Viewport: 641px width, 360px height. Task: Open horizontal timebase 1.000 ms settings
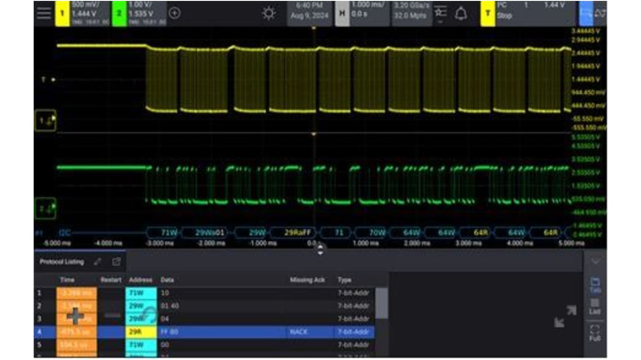pos(369,14)
